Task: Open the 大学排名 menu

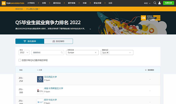Action: click(31, 3)
